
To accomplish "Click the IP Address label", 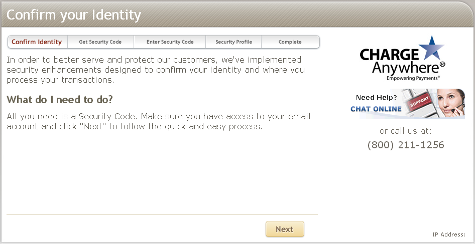I will point(448,234).
